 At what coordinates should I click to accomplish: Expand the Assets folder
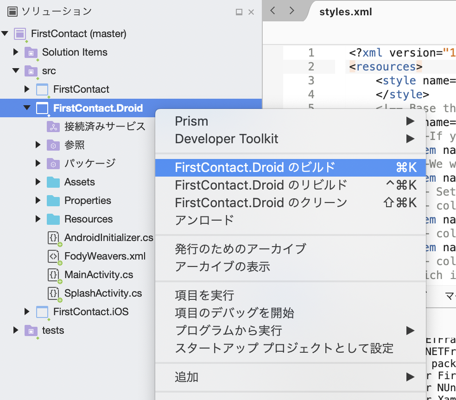38,182
